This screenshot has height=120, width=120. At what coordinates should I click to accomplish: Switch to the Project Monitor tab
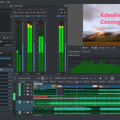[74, 52]
